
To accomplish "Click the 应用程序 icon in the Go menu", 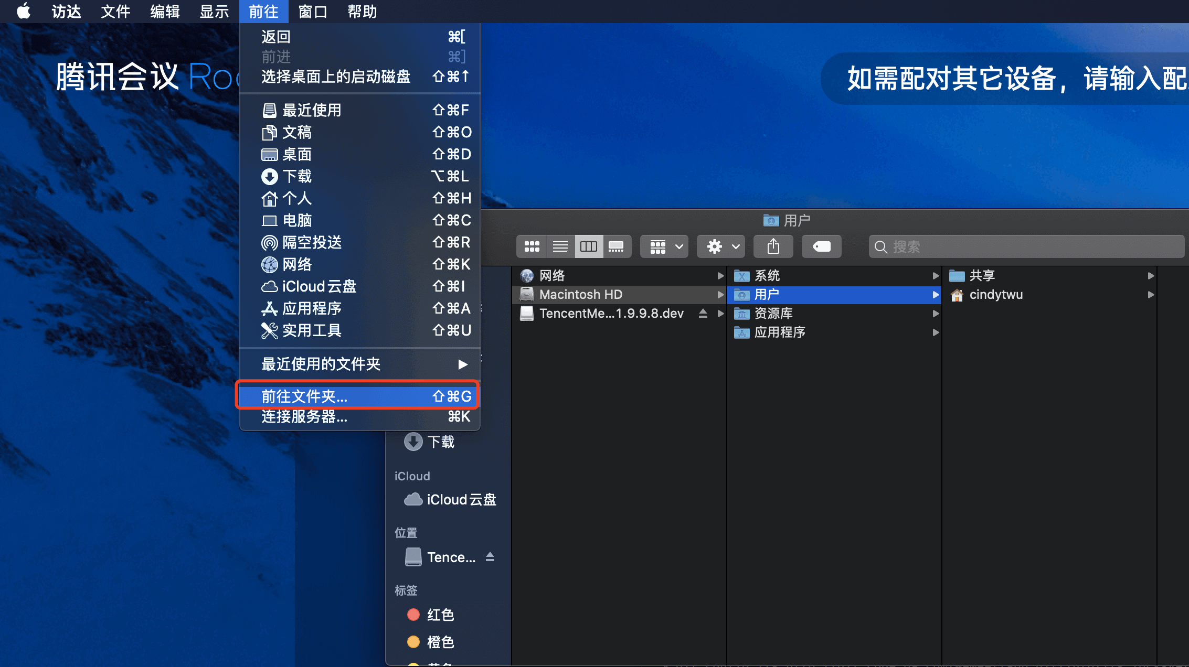I will [269, 308].
